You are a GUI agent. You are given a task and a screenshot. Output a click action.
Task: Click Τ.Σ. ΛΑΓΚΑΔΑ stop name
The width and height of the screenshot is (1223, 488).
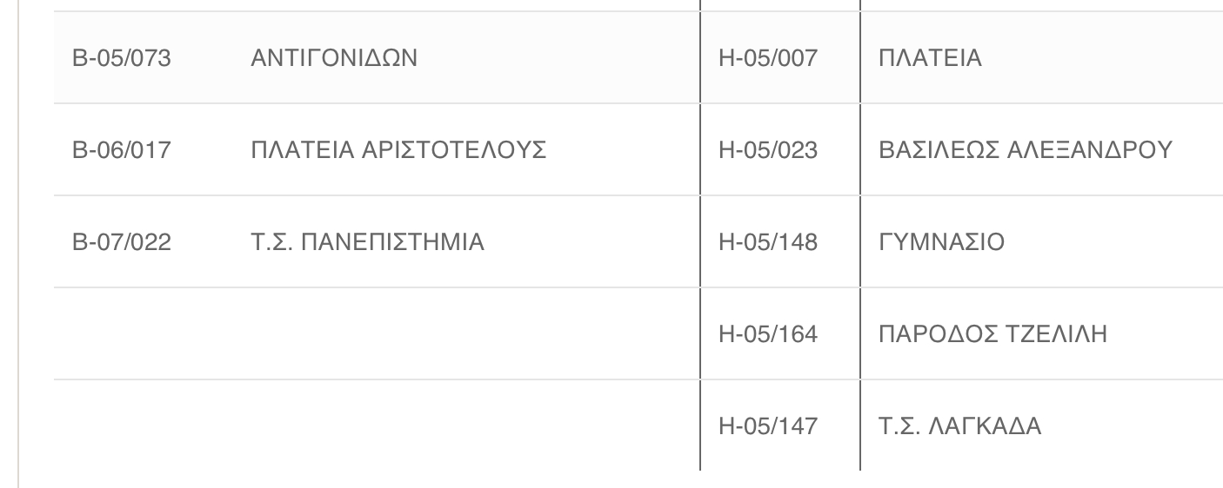click(x=960, y=426)
